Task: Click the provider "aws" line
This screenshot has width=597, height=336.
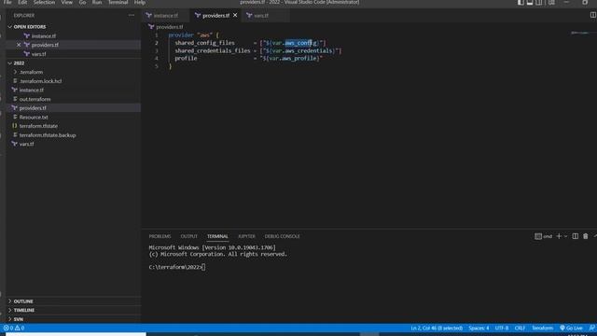Action: point(194,35)
